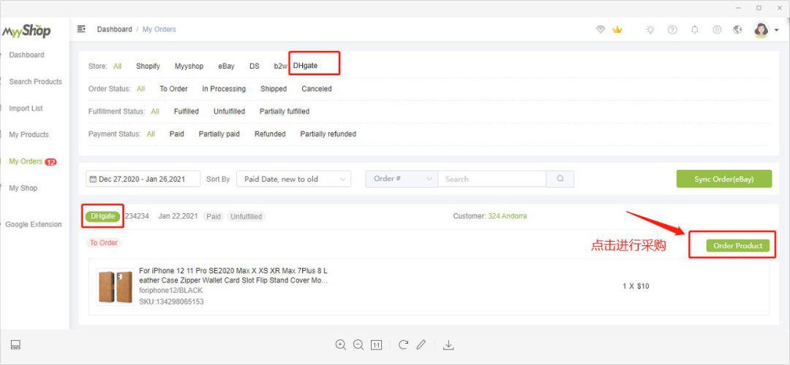The image size is (790, 365).
Task: Click the diamond membership icon
Action: 600,30
